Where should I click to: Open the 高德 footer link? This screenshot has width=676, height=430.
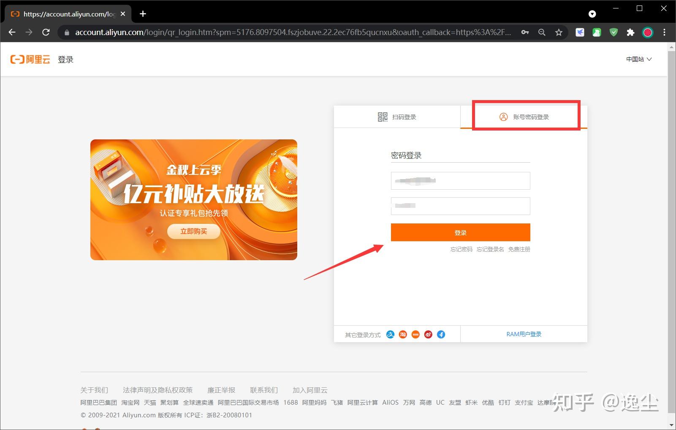click(426, 403)
